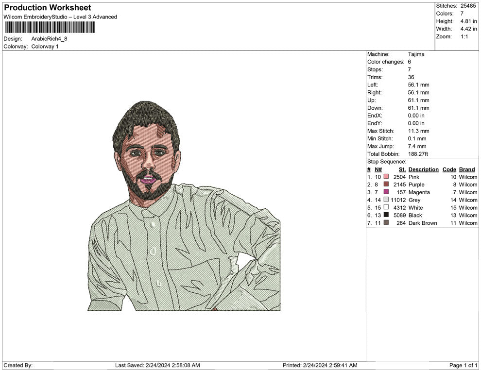Select the Purple thread color swatch
Image resolution: width=481 pixels, height=370 pixels.
coord(386,185)
